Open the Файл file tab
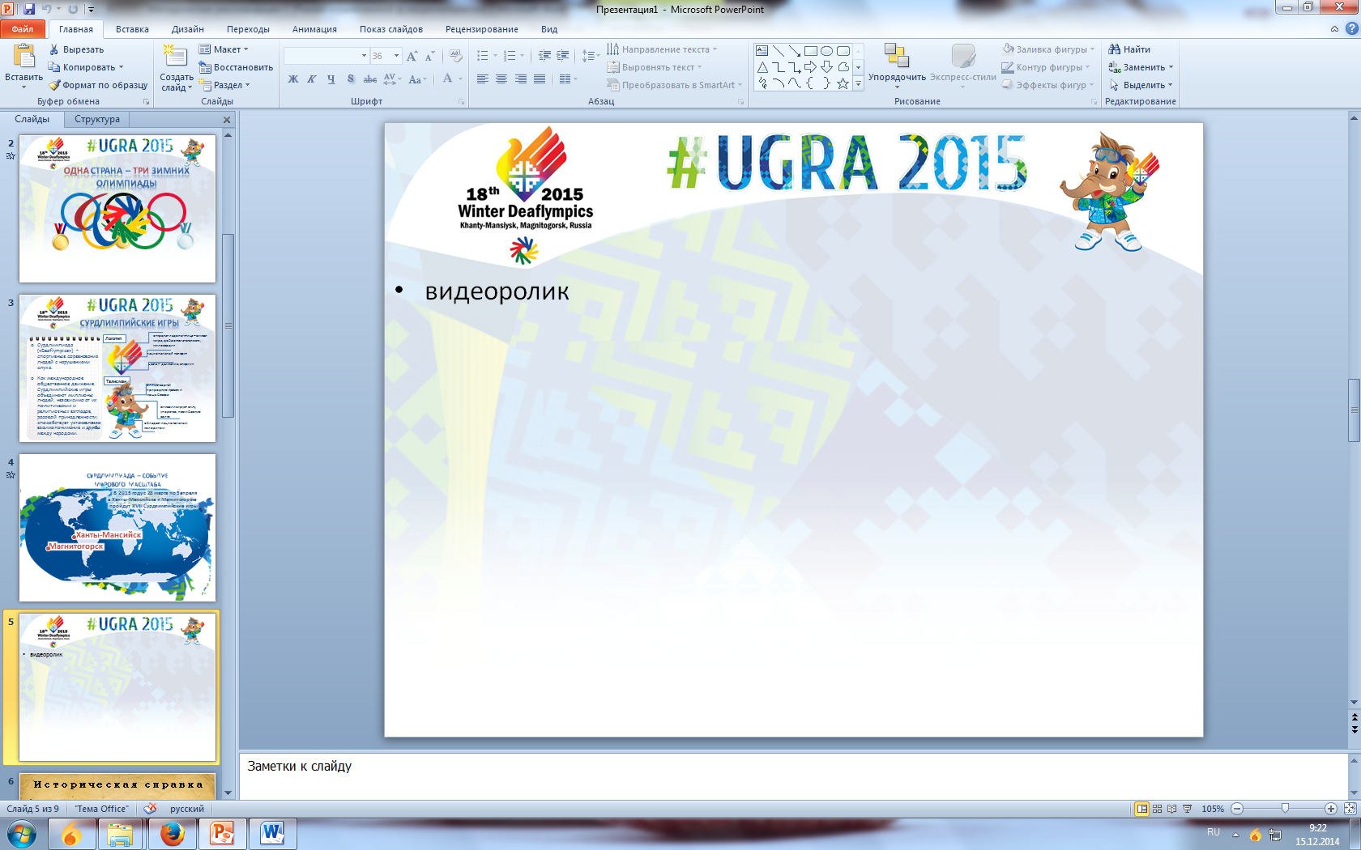This screenshot has width=1361, height=850. pos(23,29)
